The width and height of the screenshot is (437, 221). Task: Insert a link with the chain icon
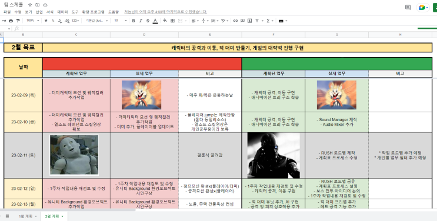pos(235,21)
